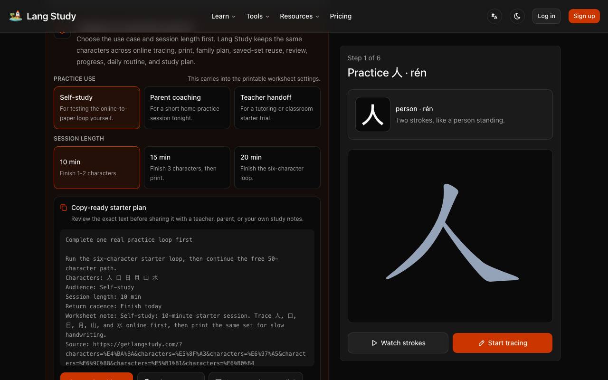The image size is (608, 380).
Task: Select the 10 min session length
Action: pyautogui.click(x=97, y=168)
